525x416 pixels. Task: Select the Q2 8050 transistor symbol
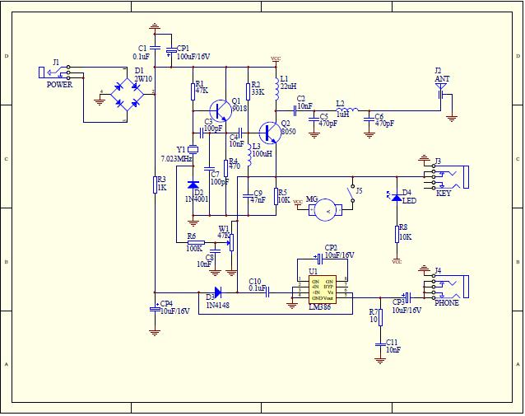pos(270,133)
